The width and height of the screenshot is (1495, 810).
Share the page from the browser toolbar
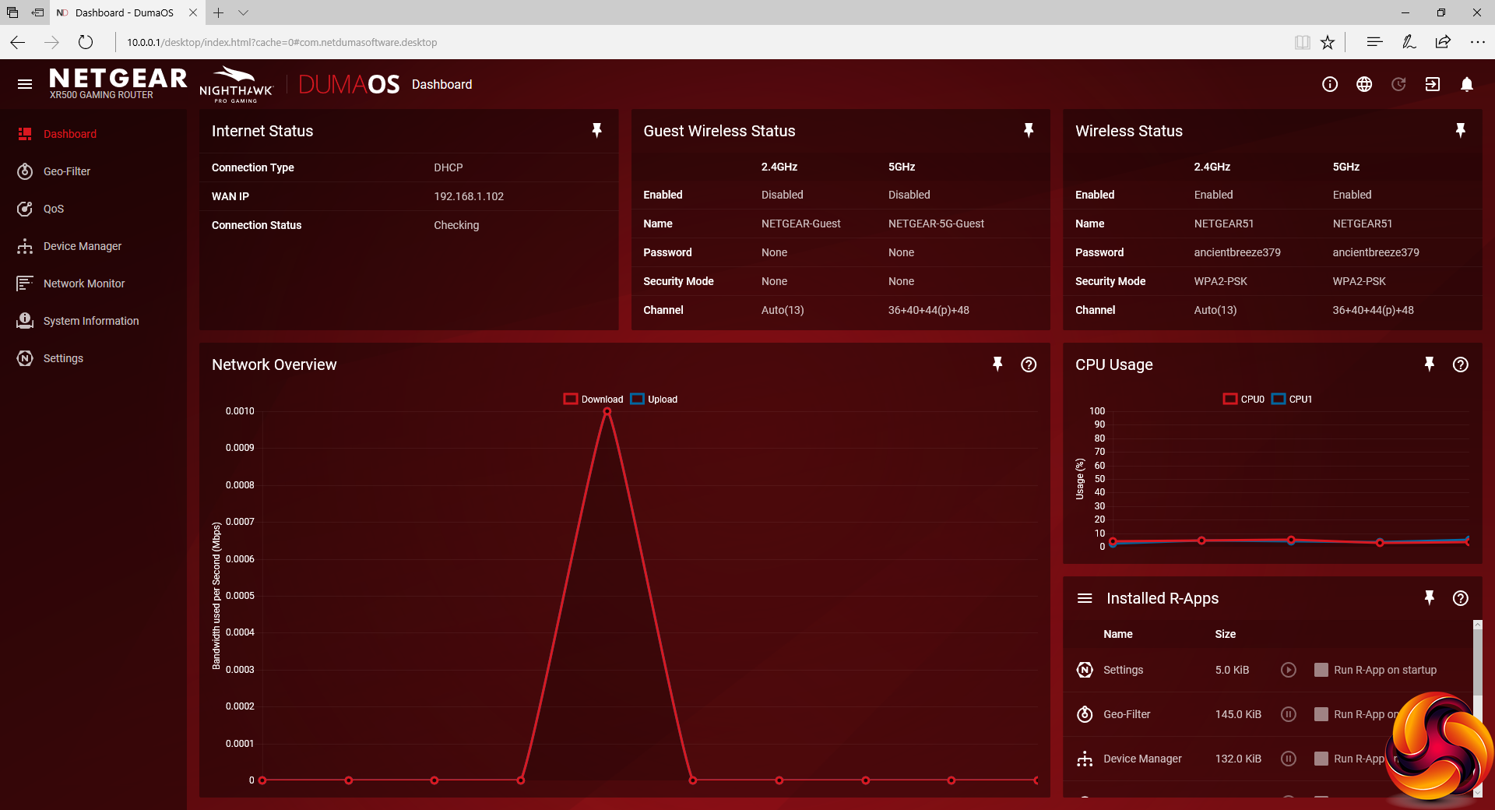(x=1443, y=42)
